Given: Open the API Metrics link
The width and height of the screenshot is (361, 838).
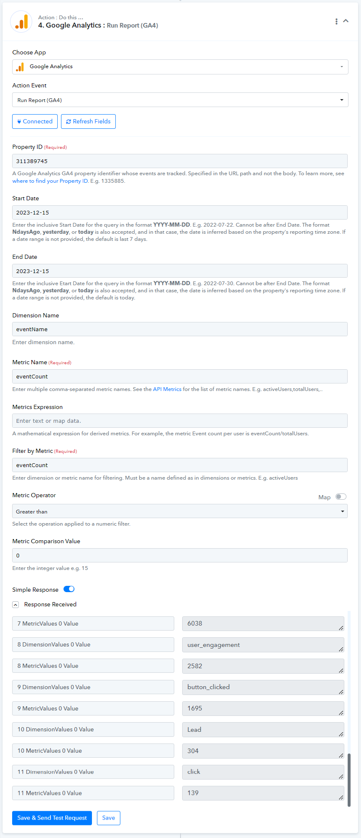Looking at the screenshot, I should 167,389.
